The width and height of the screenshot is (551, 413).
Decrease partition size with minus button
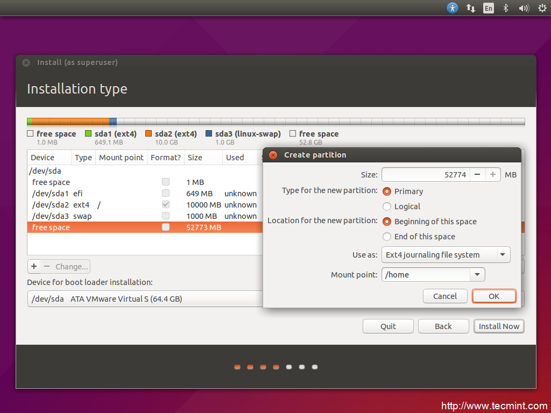click(477, 175)
